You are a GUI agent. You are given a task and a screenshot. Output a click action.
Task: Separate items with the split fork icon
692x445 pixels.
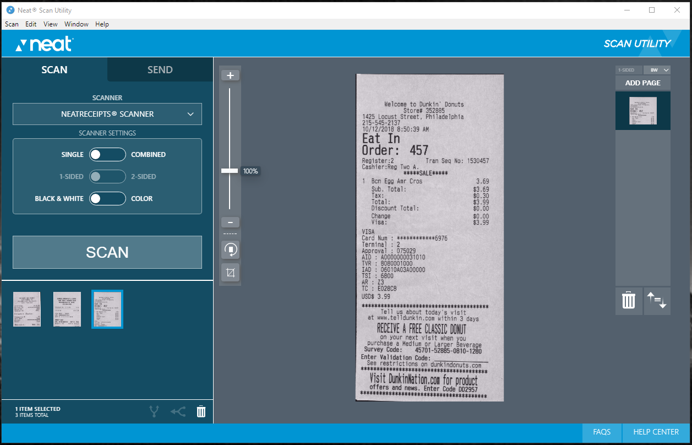coord(154,411)
